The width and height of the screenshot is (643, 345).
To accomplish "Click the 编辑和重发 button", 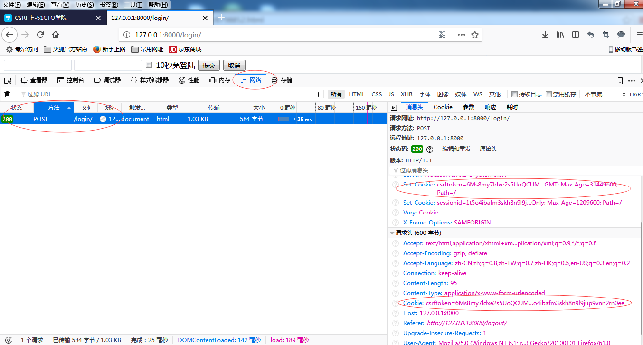I will point(456,149).
